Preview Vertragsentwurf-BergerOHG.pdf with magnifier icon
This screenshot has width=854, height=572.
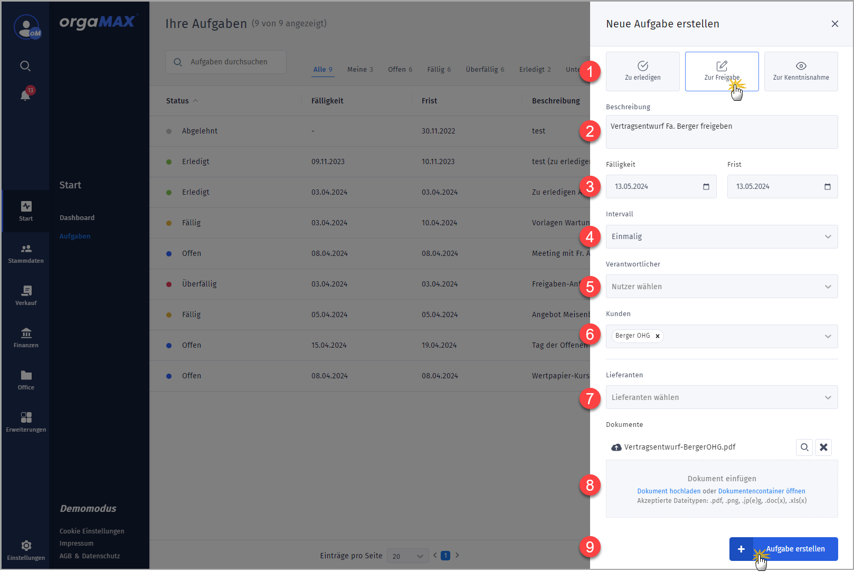point(804,447)
